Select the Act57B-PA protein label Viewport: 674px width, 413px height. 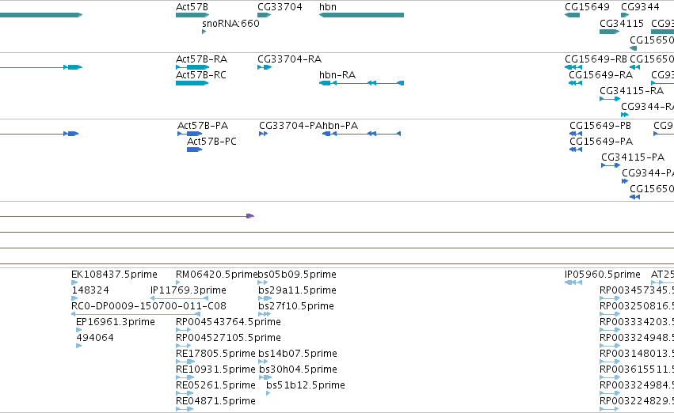[x=203, y=125]
